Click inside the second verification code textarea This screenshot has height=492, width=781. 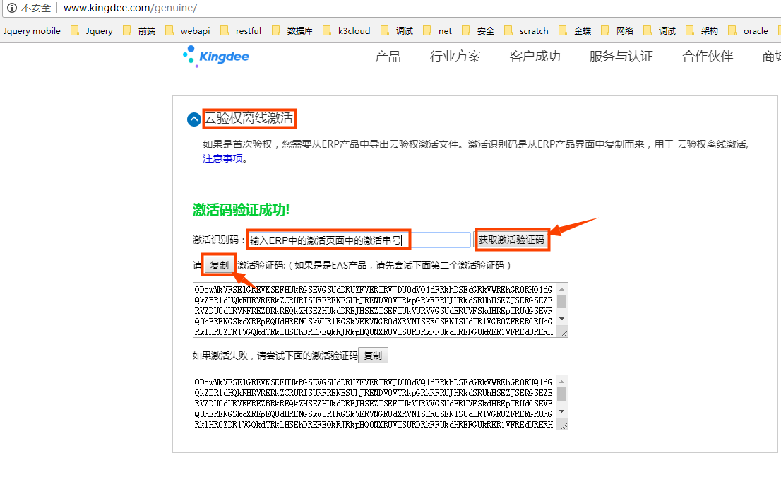tap(374, 403)
